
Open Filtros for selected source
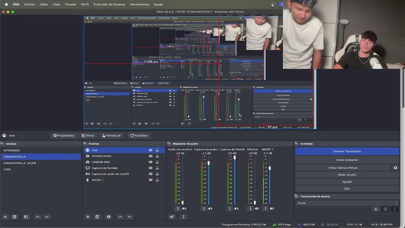coord(88,136)
